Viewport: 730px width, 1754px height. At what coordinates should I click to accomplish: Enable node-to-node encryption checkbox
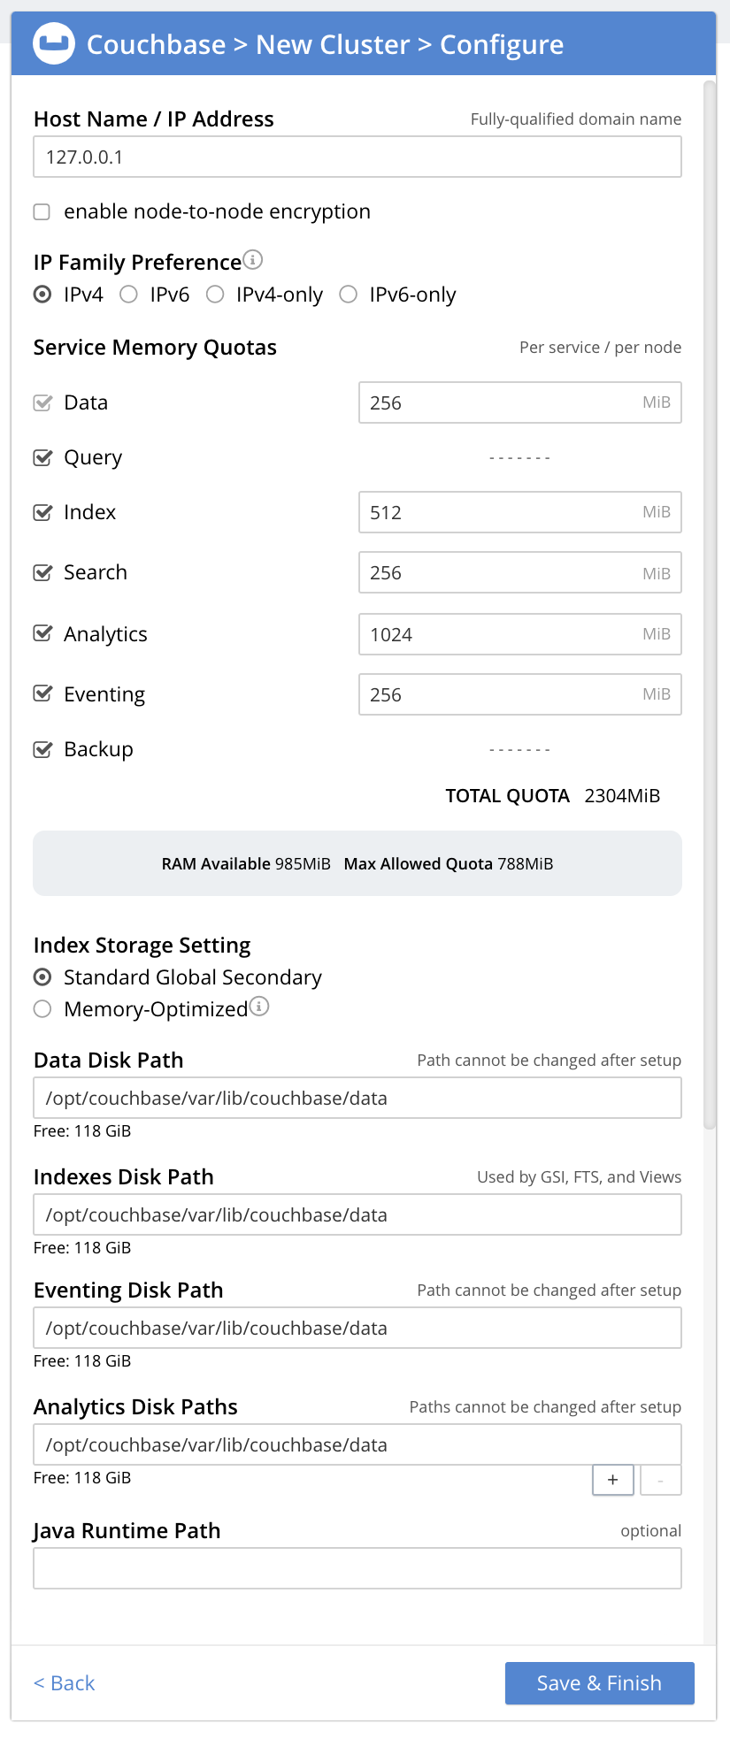[42, 212]
